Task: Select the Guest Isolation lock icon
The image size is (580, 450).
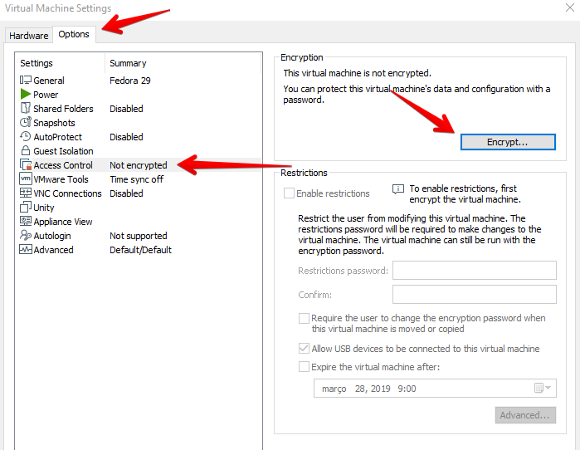Action: coord(26,151)
